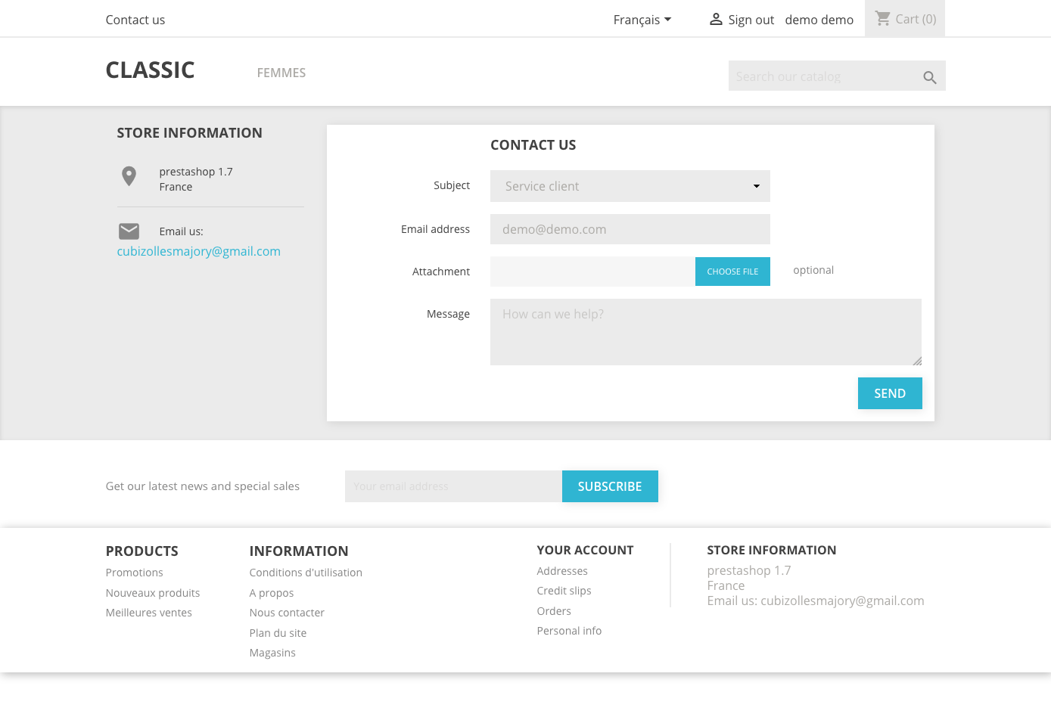Click the CHOOSE FILE button
This screenshot has height=717, width=1051.
(732, 272)
